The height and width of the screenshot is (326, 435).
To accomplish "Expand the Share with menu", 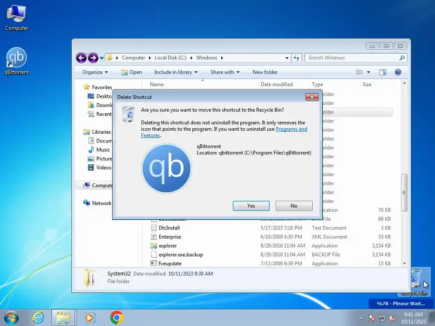I will coord(225,72).
